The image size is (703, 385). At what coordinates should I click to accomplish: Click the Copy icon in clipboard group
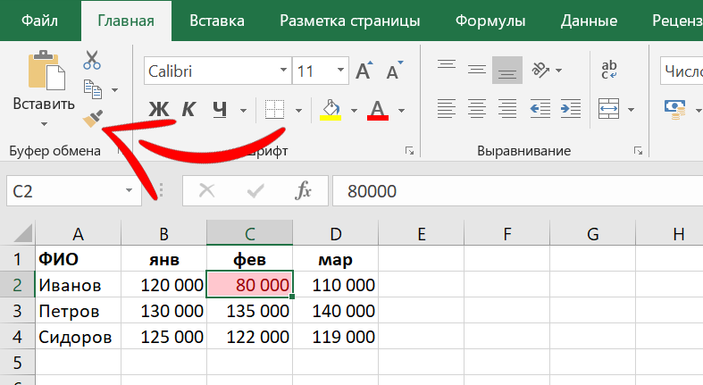[x=92, y=89]
